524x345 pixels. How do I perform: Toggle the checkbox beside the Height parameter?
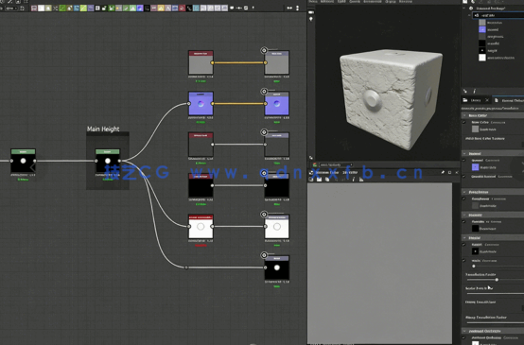pyautogui.click(x=463, y=245)
